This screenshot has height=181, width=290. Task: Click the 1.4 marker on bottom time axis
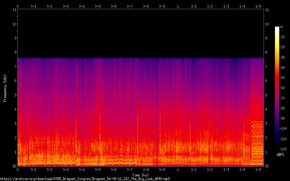pos(242,169)
